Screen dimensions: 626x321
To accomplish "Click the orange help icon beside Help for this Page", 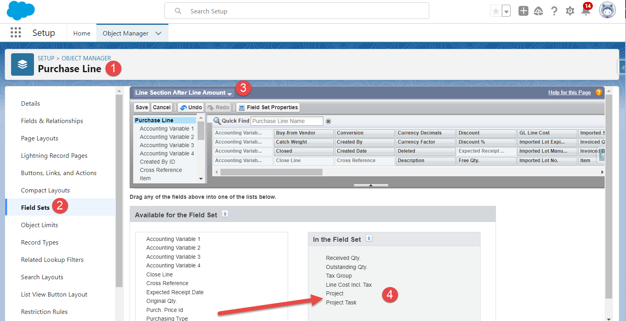I will pyautogui.click(x=599, y=93).
